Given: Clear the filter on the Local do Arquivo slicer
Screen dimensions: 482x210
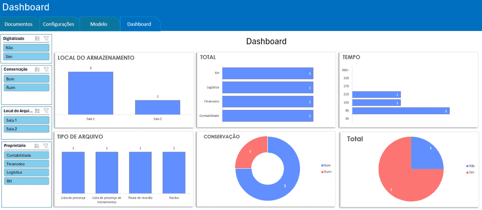Looking at the screenshot, I should pyautogui.click(x=46, y=111).
